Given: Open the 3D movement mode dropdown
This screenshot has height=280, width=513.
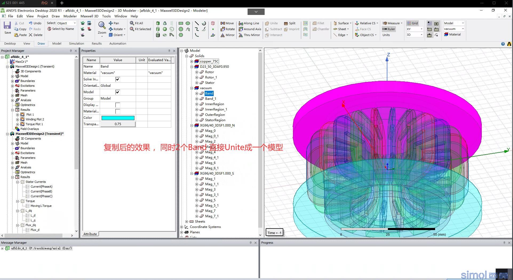Looking at the screenshot, I should click(x=415, y=35).
